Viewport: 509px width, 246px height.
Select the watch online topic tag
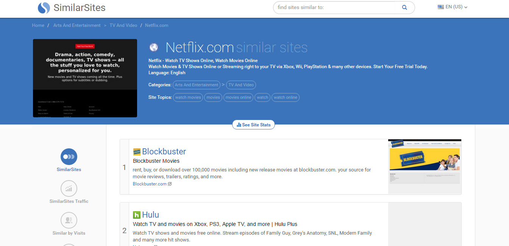[x=286, y=97]
